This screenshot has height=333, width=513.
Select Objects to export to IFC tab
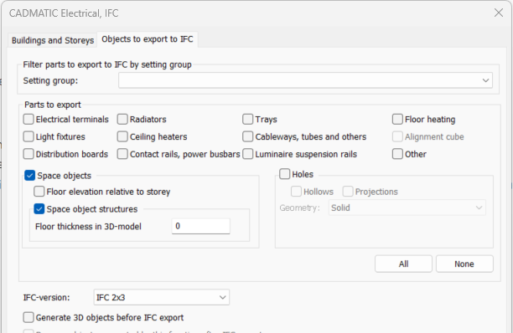coord(148,39)
